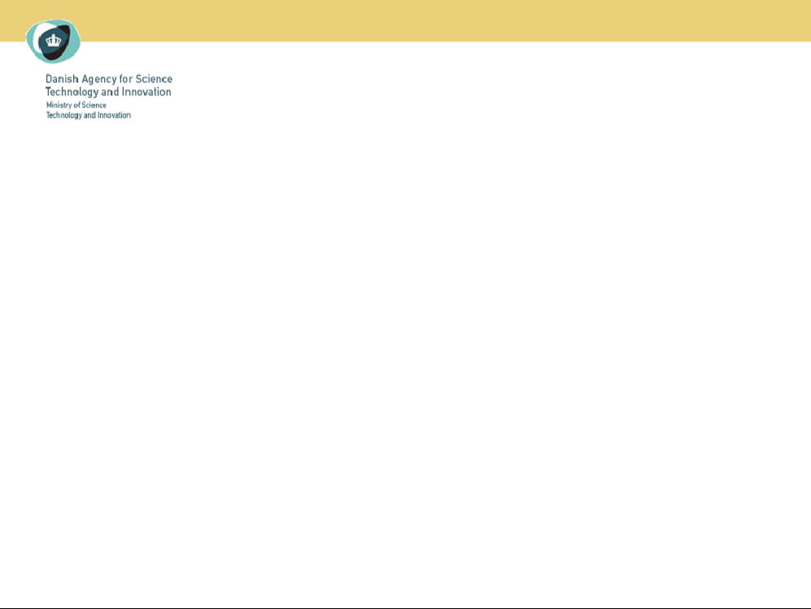The height and width of the screenshot is (609, 811).
Task: Select the "Danish Agency for Science" text line
Action: click(108, 79)
